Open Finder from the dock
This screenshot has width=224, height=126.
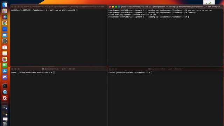click(5, 5)
